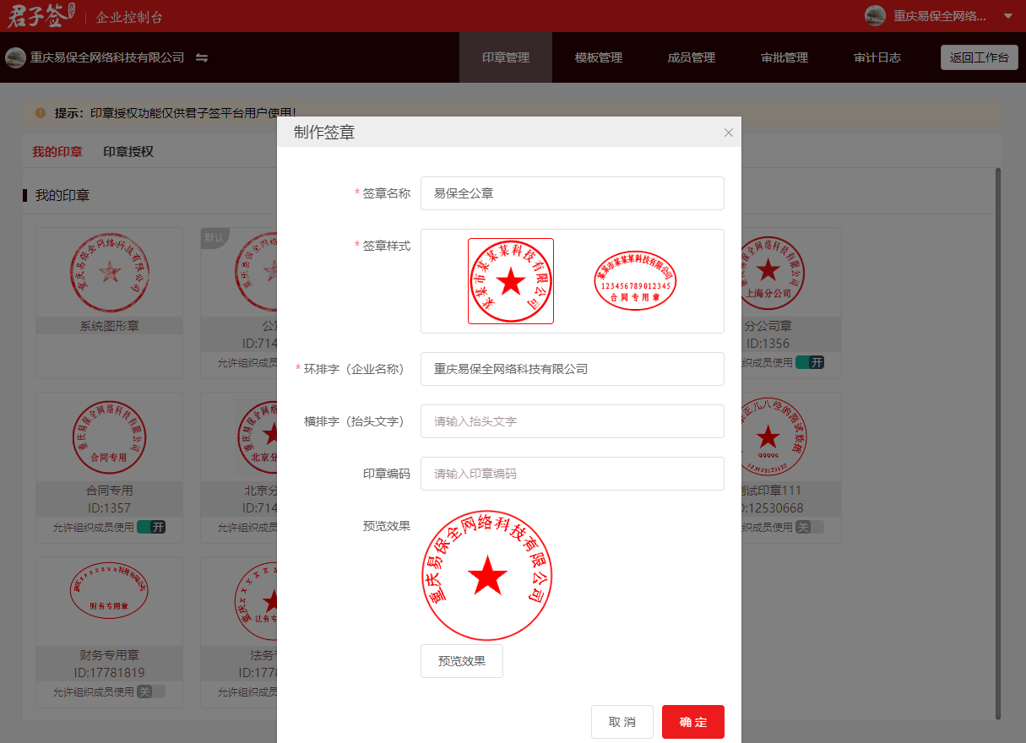The height and width of the screenshot is (743, 1026).
Task: Click the ID:17781819 text
Action: (110, 672)
